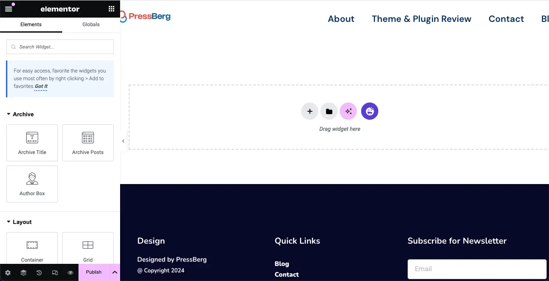The height and width of the screenshot is (281, 549).
Task: Open the History icon in bottom toolbar
Action: click(39, 272)
